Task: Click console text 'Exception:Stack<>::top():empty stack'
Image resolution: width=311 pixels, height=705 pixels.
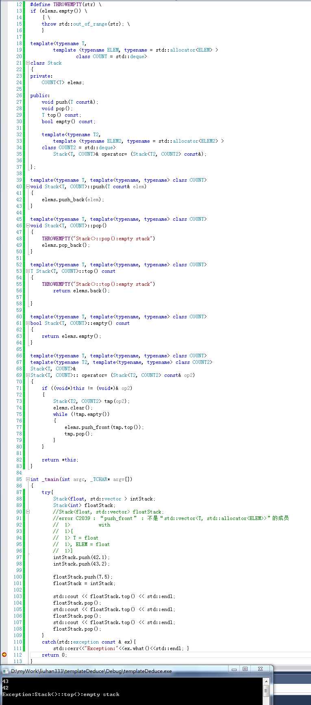Action: (x=61, y=694)
